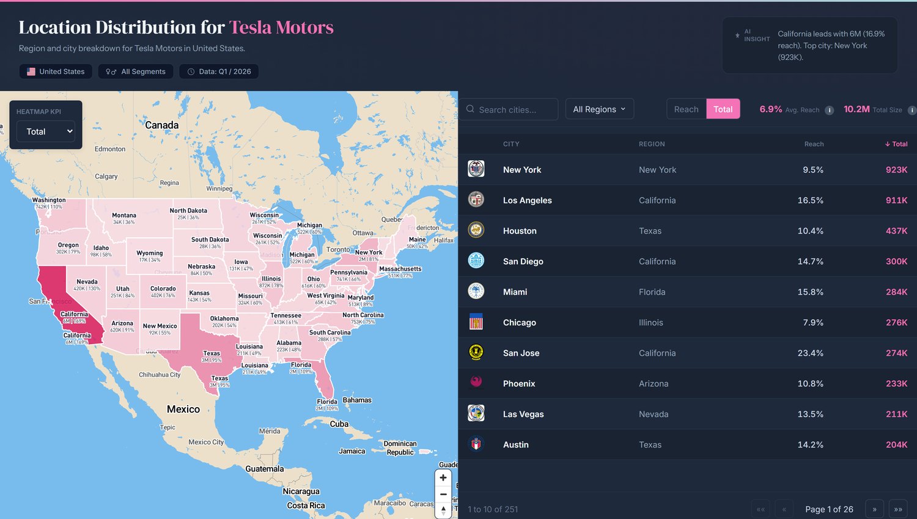Click the United States flag icon
917x519 pixels.
click(x=31, y=72)
